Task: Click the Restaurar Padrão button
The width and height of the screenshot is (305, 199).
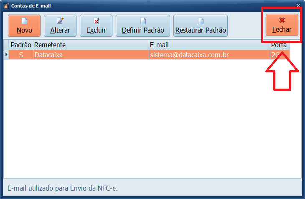Action: pos(201,26)
